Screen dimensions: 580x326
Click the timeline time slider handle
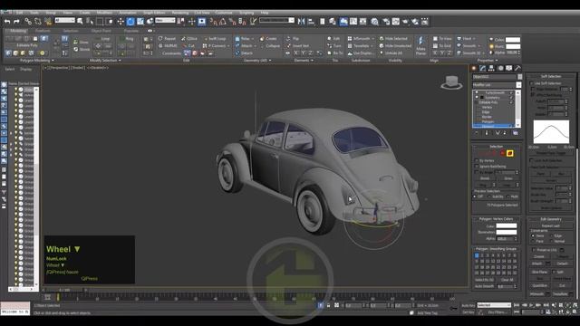(x=64, y=290)
